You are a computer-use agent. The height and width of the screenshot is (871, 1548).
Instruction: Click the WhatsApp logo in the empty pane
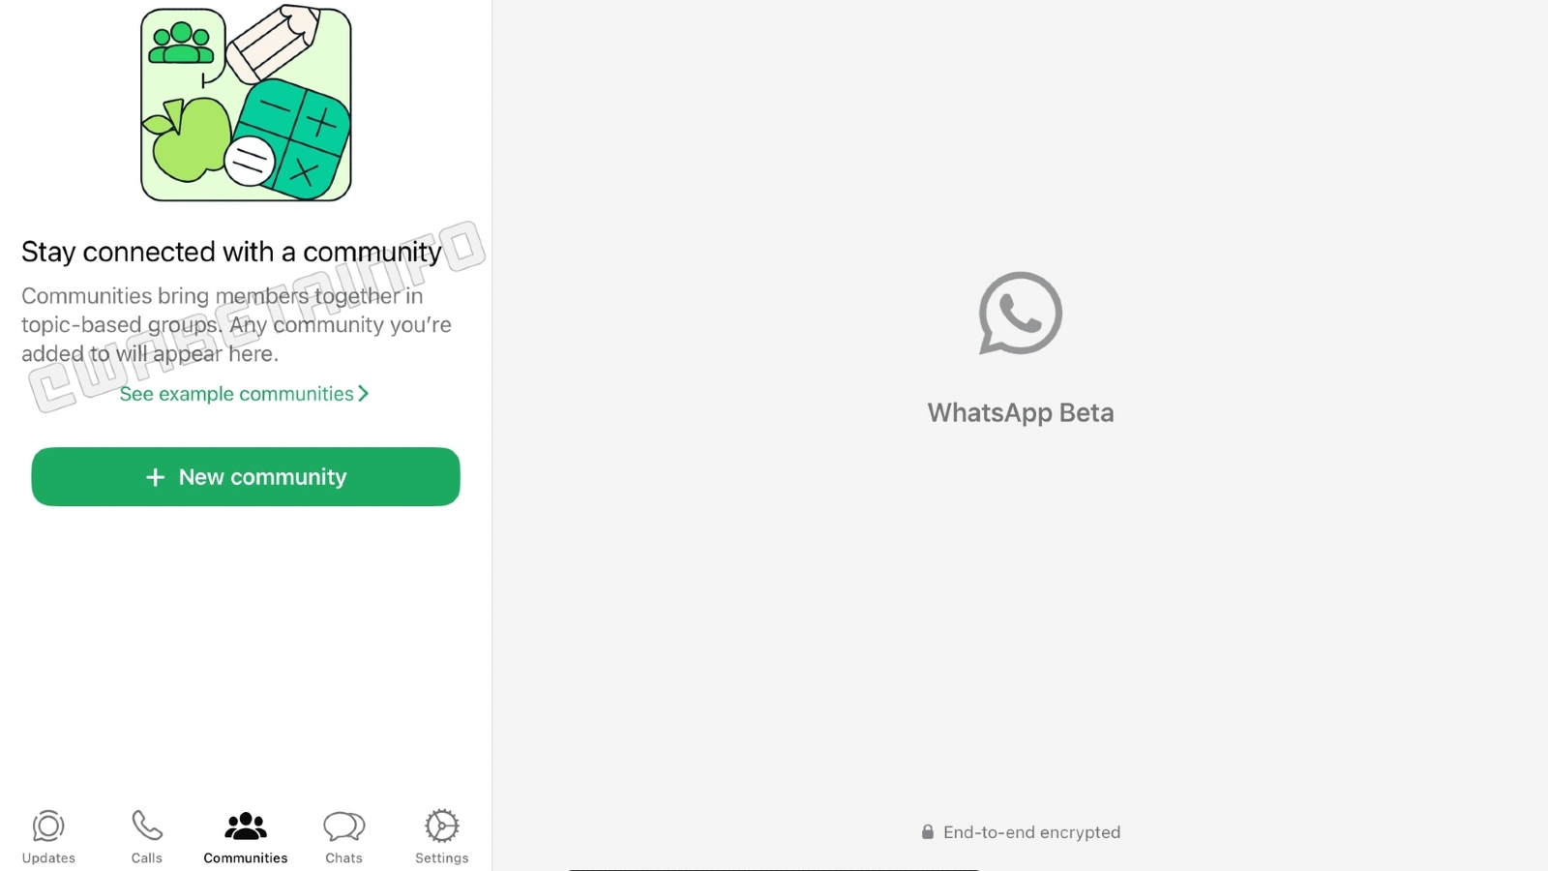tap(1021, 314)
